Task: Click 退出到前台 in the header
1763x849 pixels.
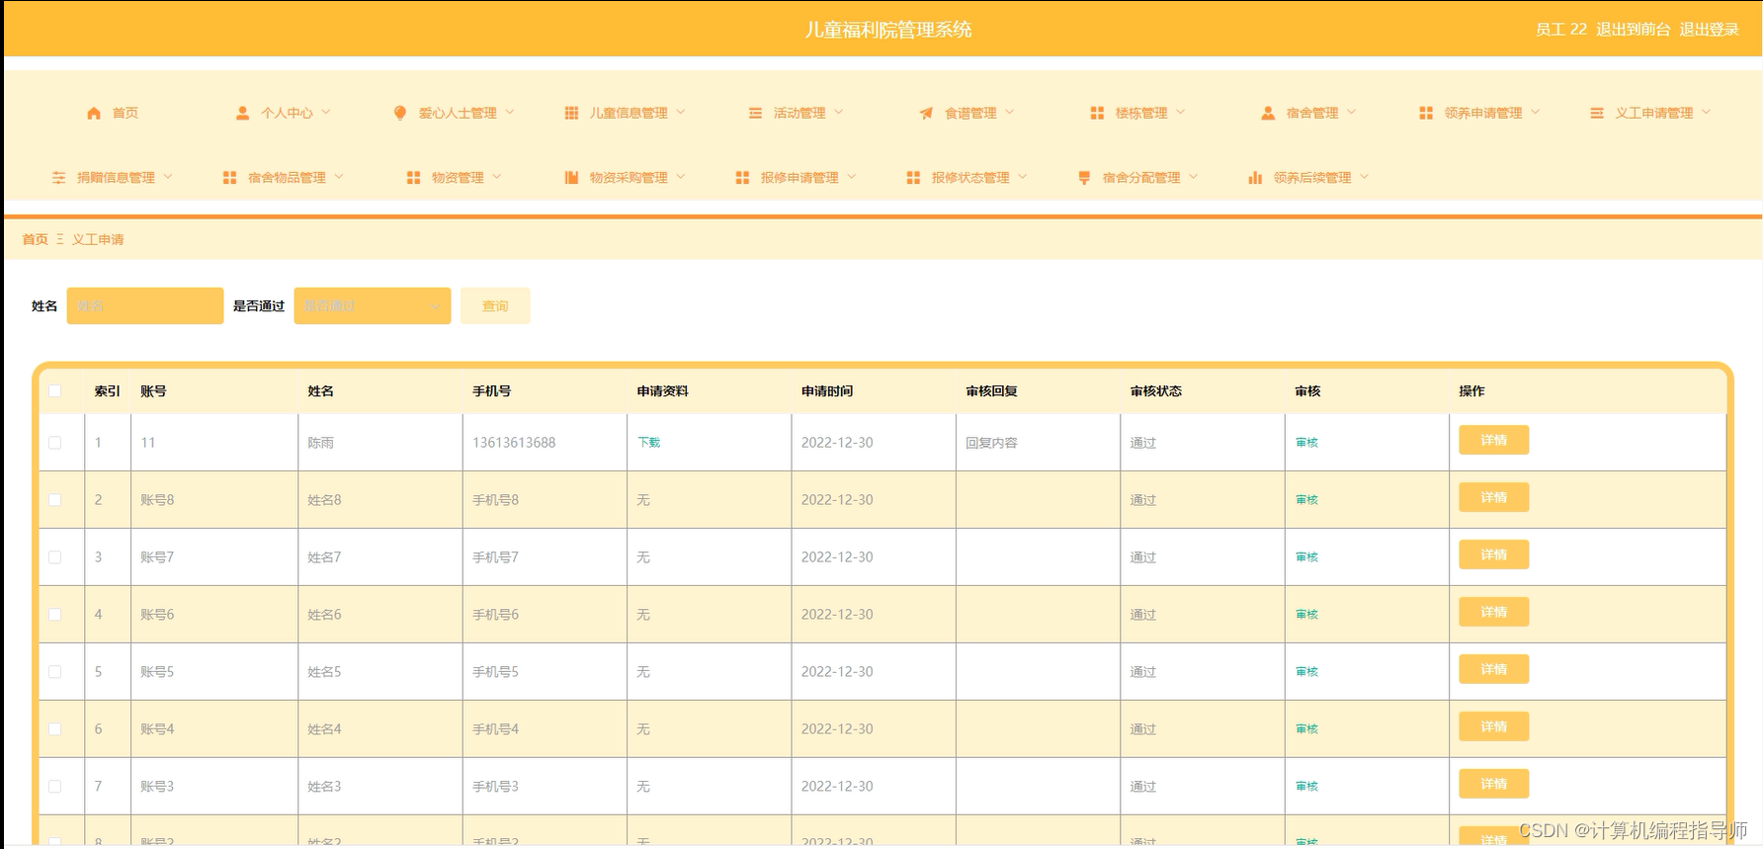Action: (1633, 30)
